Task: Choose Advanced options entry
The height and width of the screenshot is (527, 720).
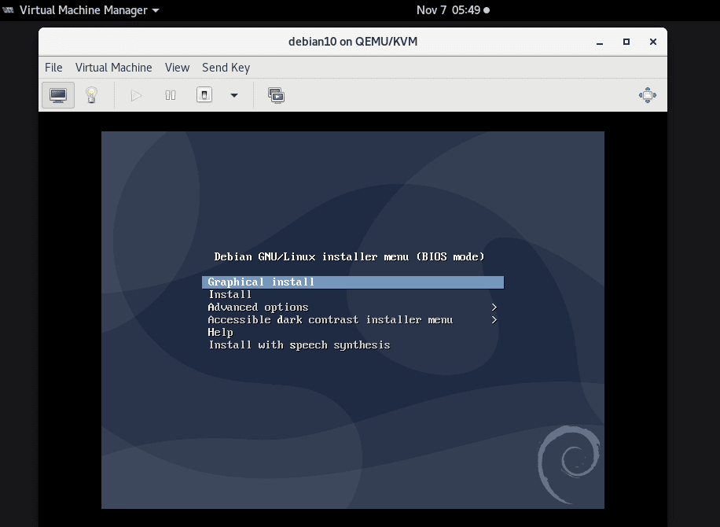Action: (258, 307)
